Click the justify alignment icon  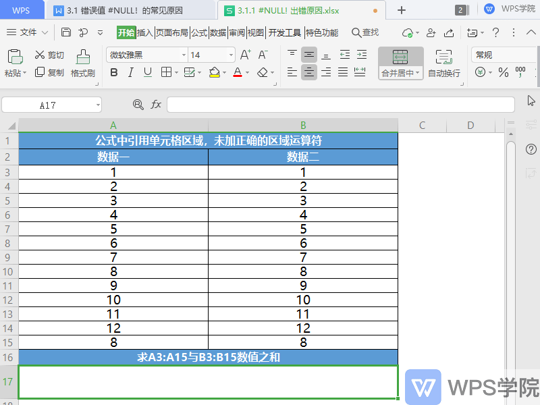[x=343, y=72]
